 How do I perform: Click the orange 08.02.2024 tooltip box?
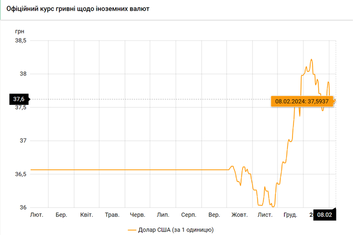(x=302, y=101)
